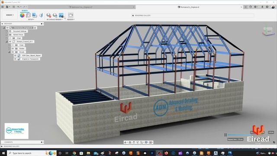Expand the Named Views node
277x156 pixels.
(7, 35)
